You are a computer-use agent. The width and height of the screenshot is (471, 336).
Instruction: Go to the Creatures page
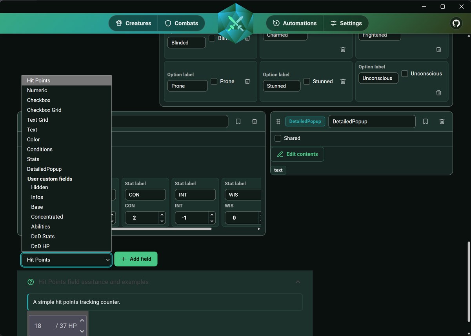point(133,23)
